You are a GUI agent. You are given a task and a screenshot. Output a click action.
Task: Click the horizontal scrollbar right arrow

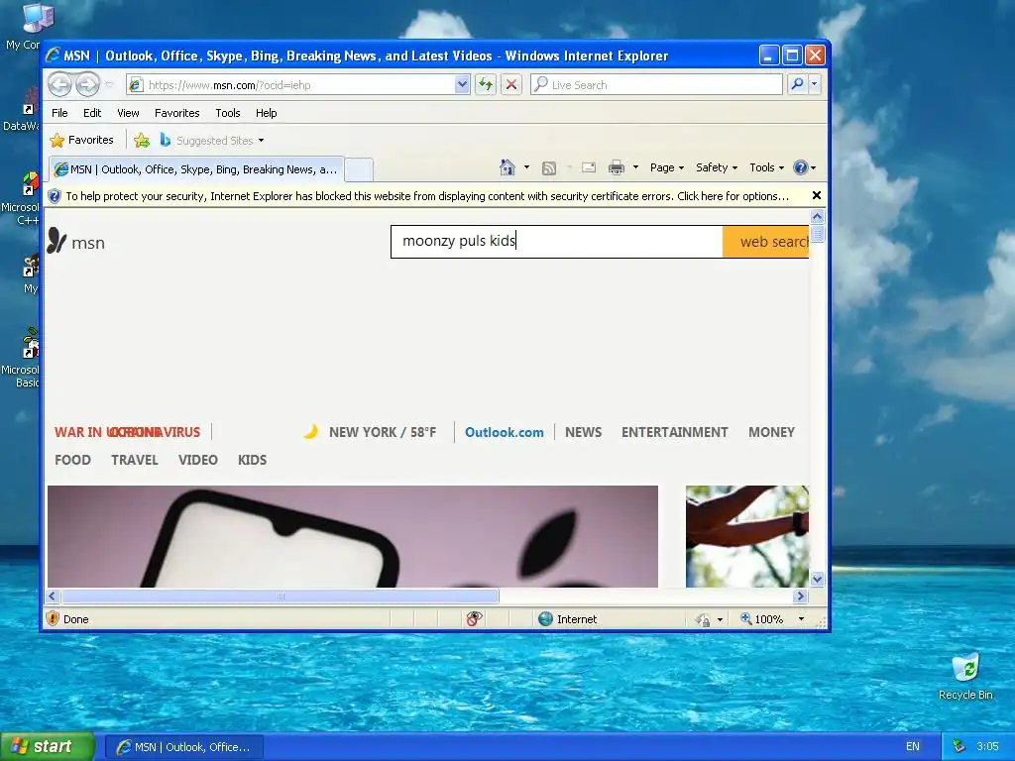pos(800,596)
